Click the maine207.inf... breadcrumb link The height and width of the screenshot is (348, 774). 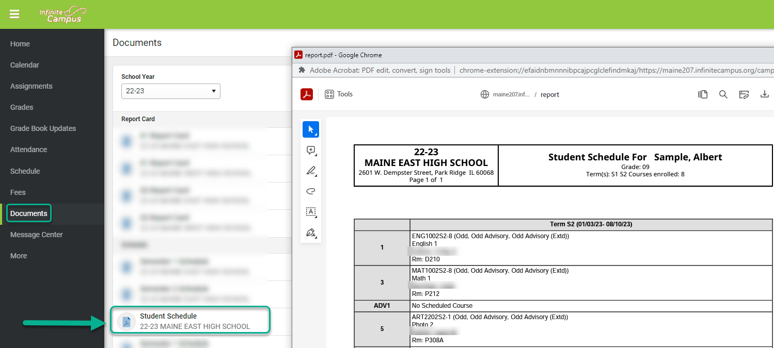[511, 94]
